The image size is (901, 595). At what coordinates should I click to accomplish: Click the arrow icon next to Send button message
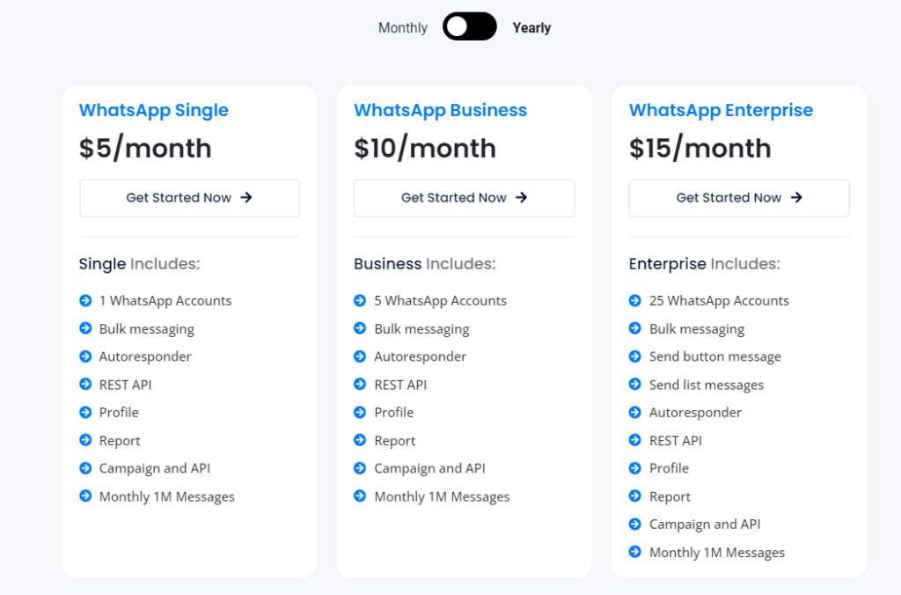(x=635, y=356)
